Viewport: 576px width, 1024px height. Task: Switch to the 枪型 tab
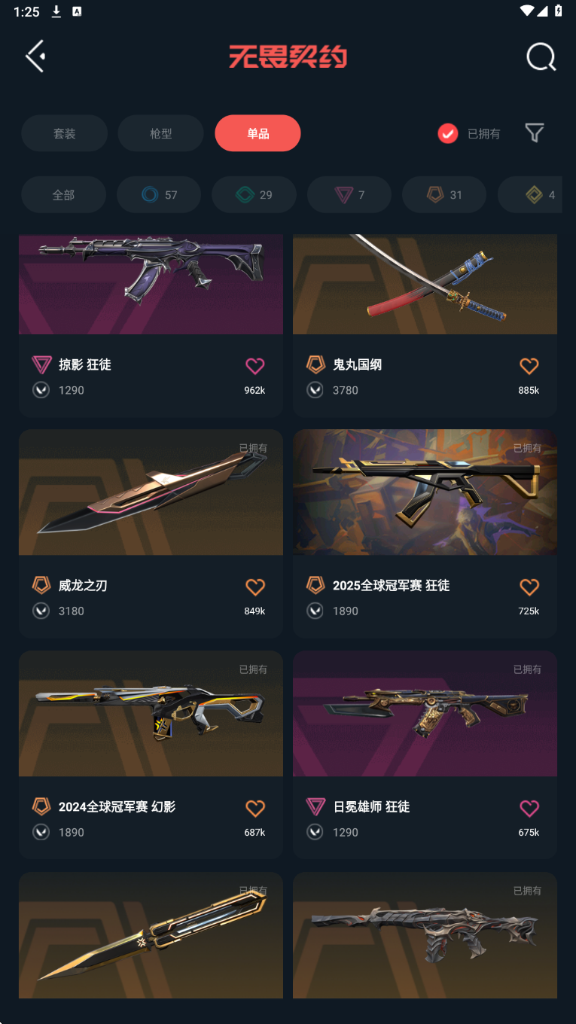pos(161,133)
